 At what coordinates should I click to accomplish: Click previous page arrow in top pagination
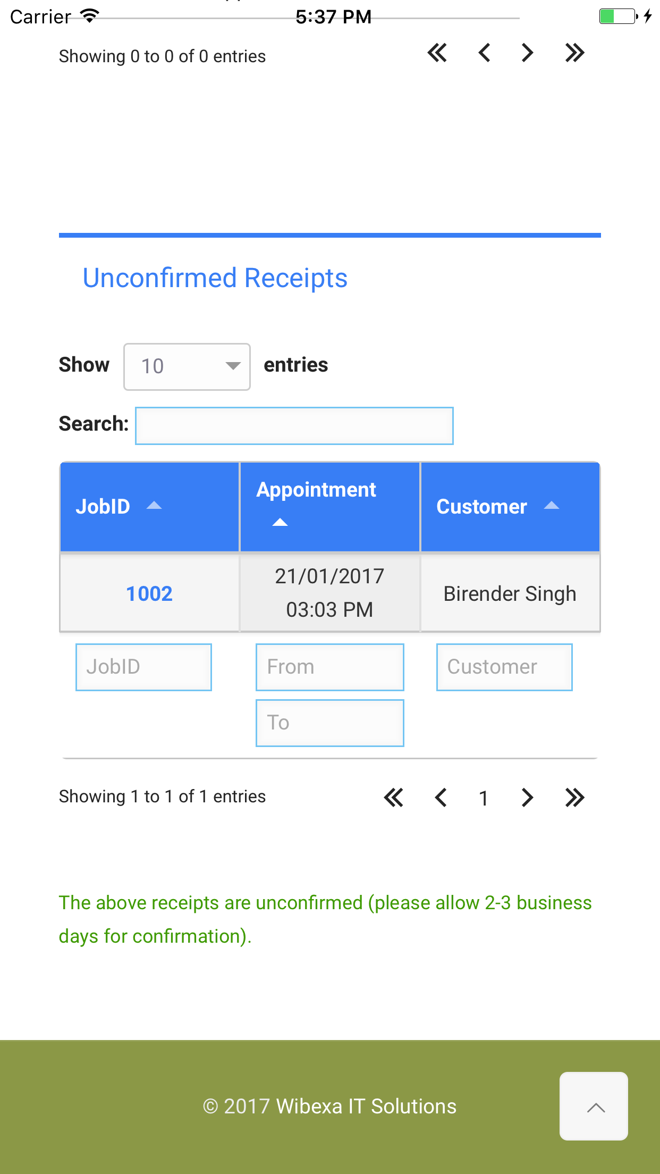[484, 53]
